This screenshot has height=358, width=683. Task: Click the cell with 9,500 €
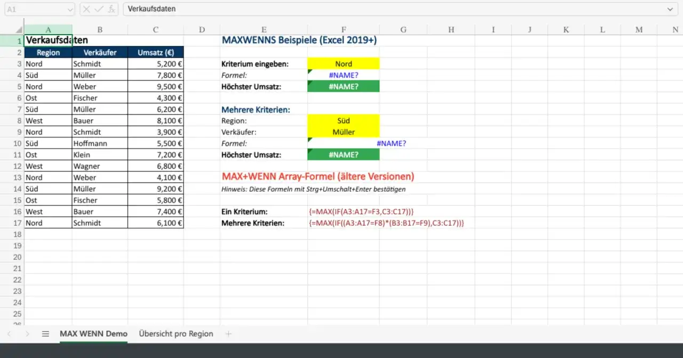155,86
